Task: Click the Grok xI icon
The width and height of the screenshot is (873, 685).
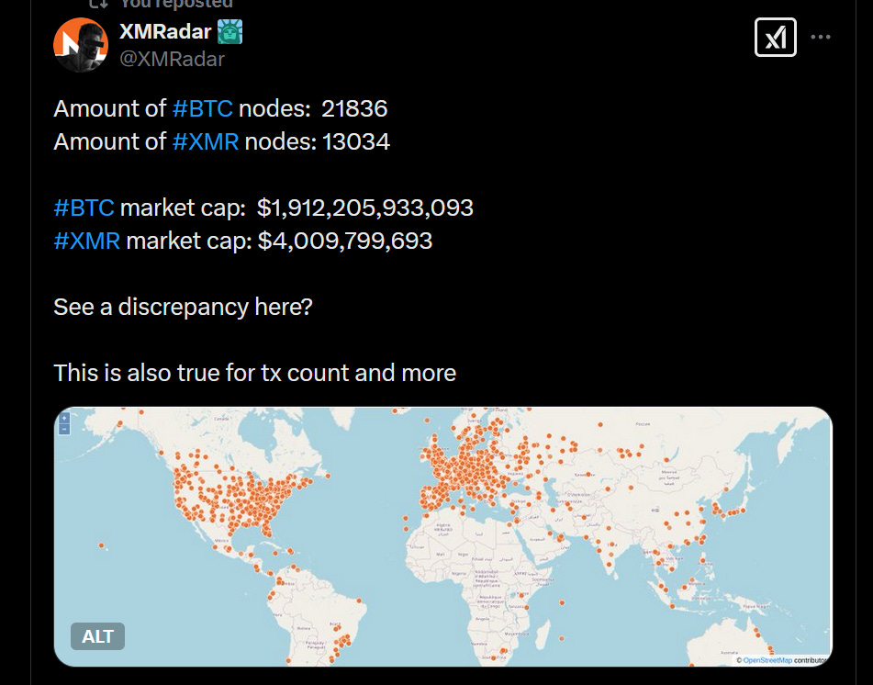Action: coord(775,38)
